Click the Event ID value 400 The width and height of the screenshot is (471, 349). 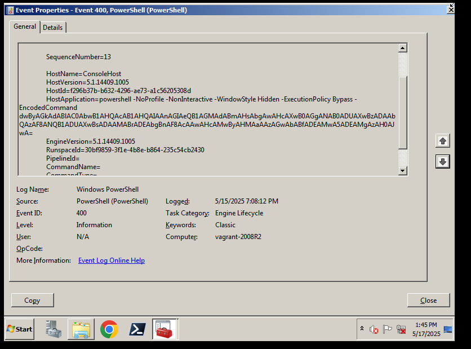(81, 213)
